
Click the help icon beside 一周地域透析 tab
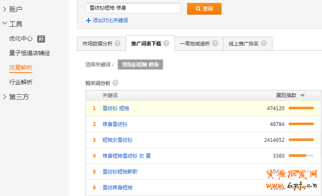pyautogui.click(x=215, y=44)
